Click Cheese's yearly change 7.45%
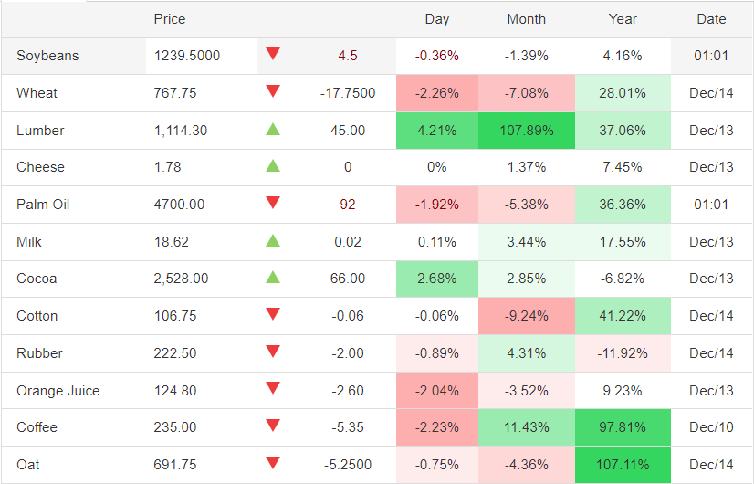The height and width of the screenshot is (484, 754). pos(623,167)
